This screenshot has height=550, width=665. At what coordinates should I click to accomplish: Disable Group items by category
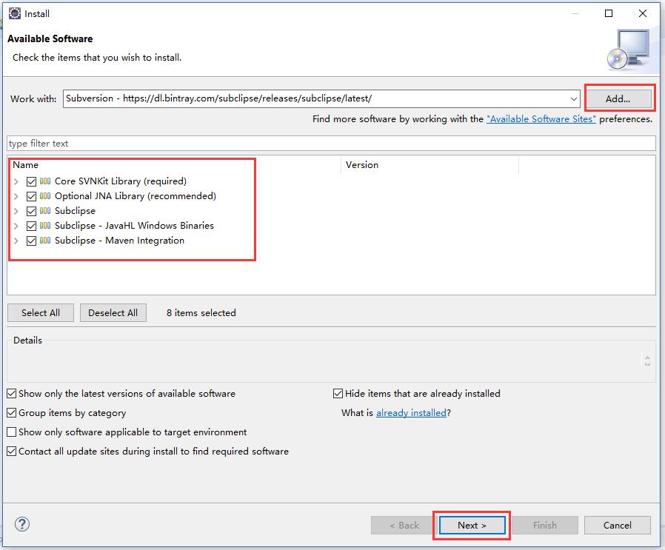pos(12,413)
